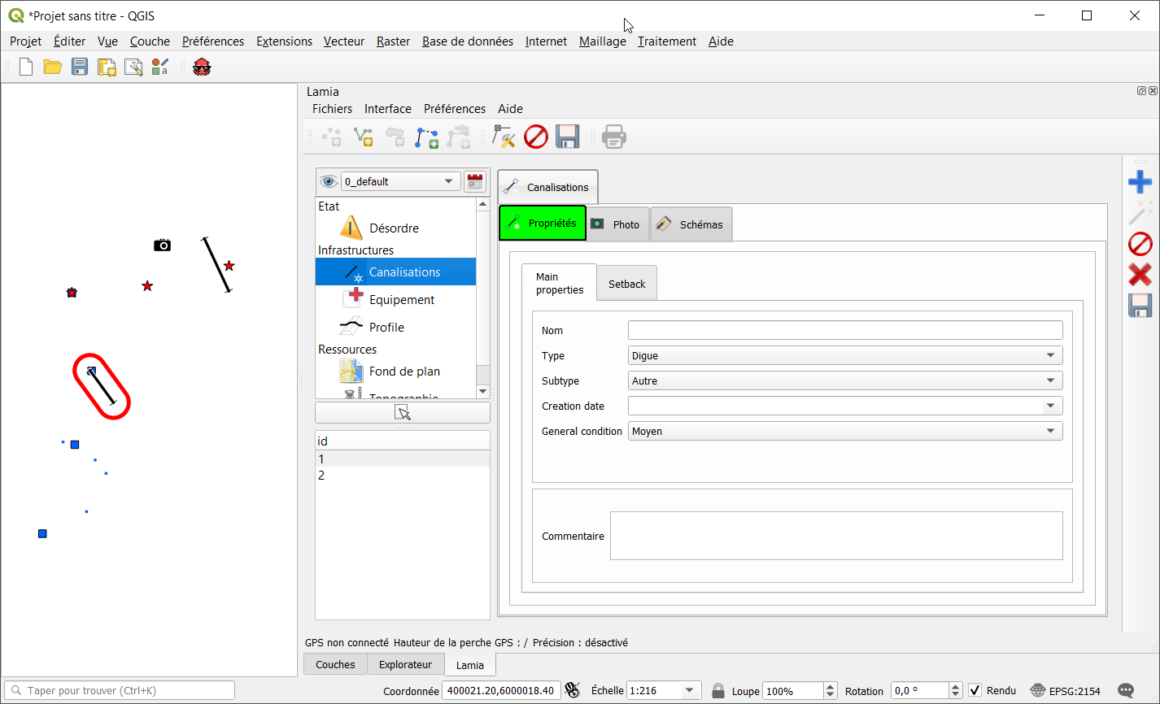
Task: Switch to the Schémas tab
Action: [691, 224]
